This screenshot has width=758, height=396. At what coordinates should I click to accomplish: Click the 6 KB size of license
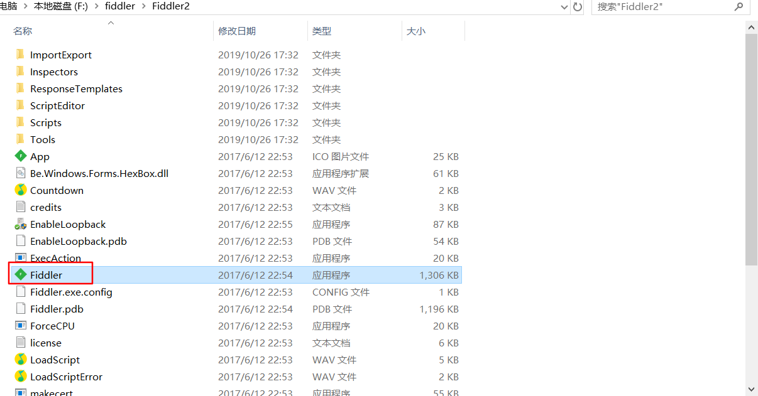click(x=449, y=343)
